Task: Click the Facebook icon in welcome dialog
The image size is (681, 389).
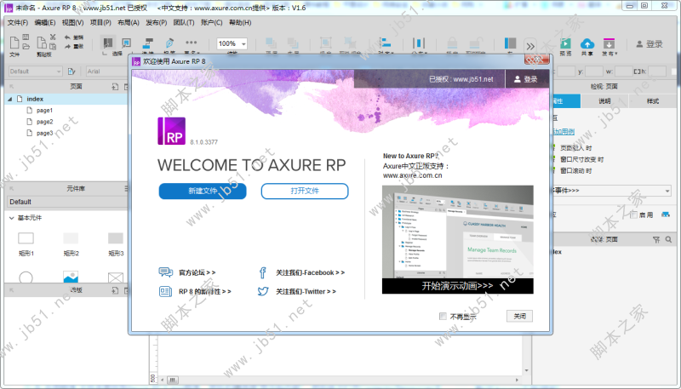Action: click(262, 272)
